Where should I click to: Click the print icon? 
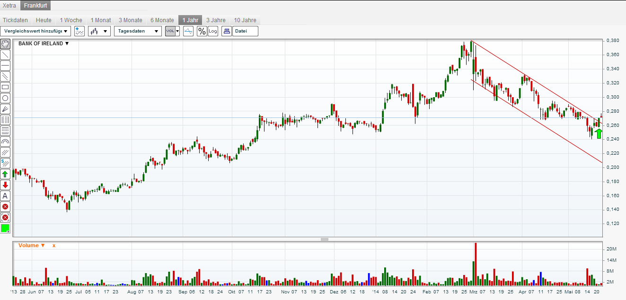(227, 31)
